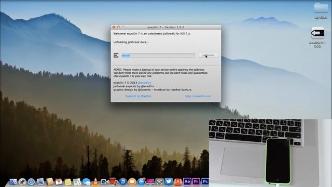
Task: Launch Adobe Photoshop from Dock
Action: tap(205, 182)
